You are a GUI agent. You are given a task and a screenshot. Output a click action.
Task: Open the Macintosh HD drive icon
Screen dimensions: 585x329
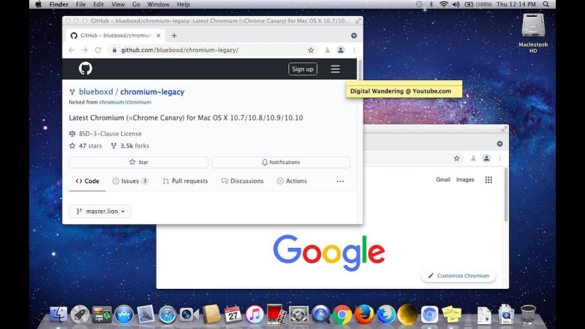pos(533,33)
